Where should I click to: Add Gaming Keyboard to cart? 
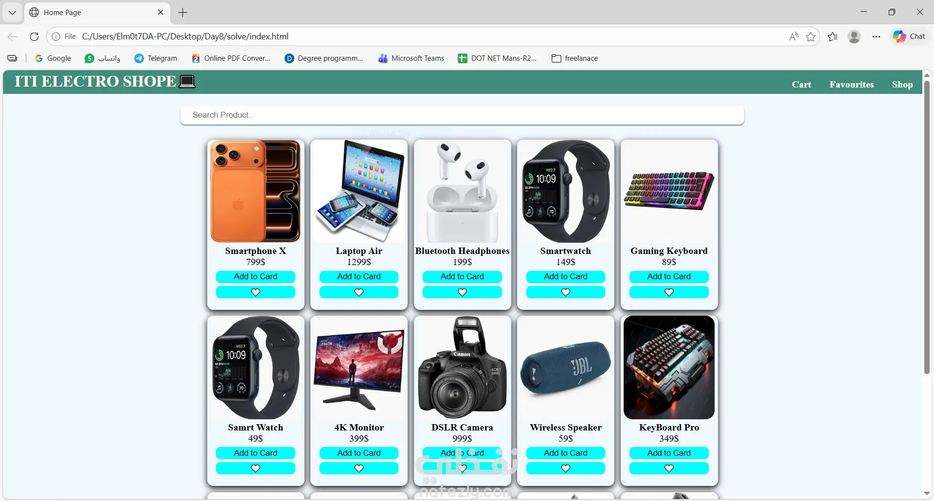click(x=669, y=277)
